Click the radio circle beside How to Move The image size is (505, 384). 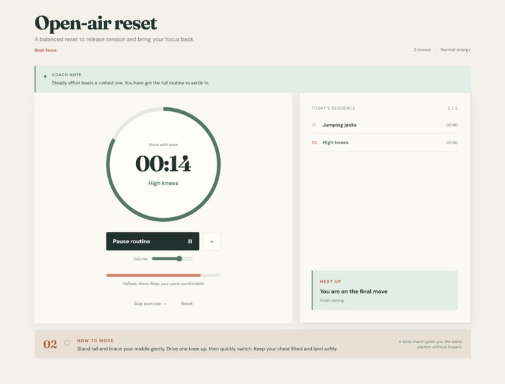pyautogui.click(x=67, y=343)
